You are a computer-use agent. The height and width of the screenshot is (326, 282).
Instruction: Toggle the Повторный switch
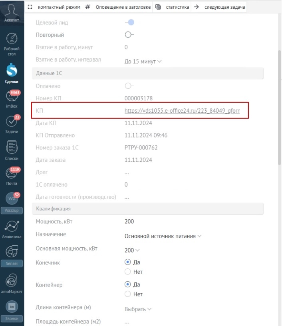click(x=129, y=35)
